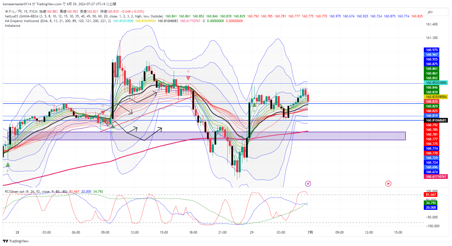Click the 81.667 red RCI scale label
Viewport: 452px width, 246px height.
tap(431, 195)
